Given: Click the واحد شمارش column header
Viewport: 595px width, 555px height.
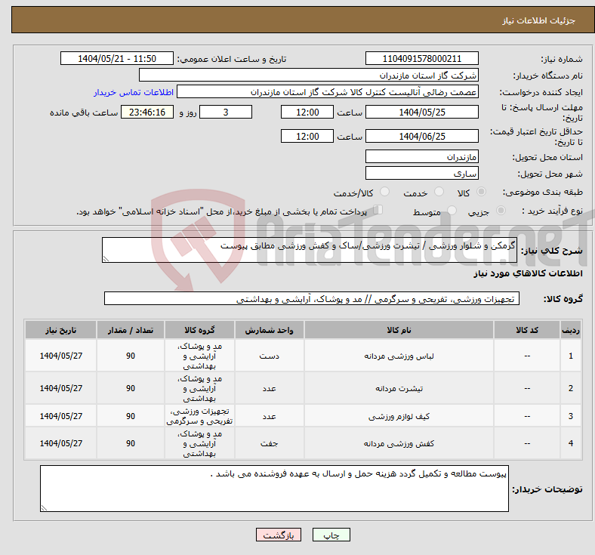Looking at the screenshot, I should click(x=269, y=330).
